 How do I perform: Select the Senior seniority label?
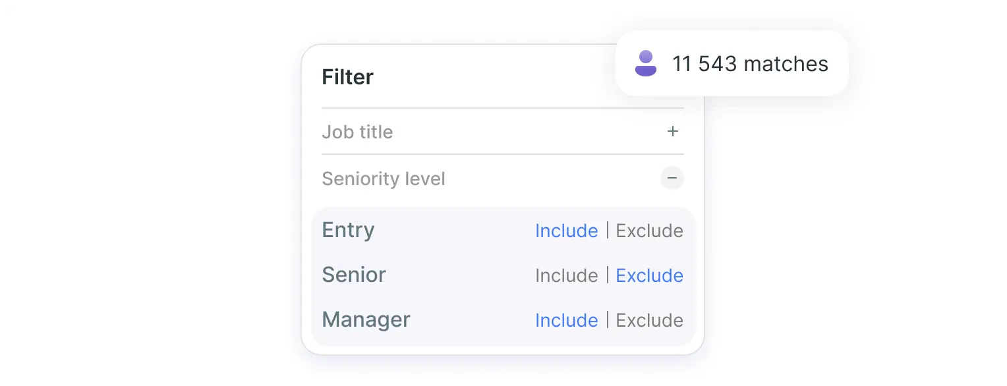(x=354, y=275)
